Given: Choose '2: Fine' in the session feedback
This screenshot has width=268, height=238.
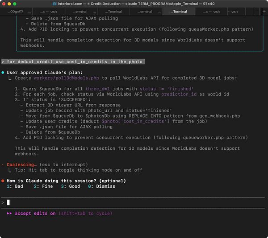Looking at the screenshot, I should click(43, 186).
